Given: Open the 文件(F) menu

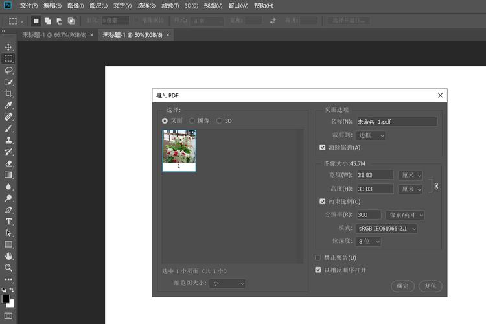Looking at the screenshot, I should point(29,6).
